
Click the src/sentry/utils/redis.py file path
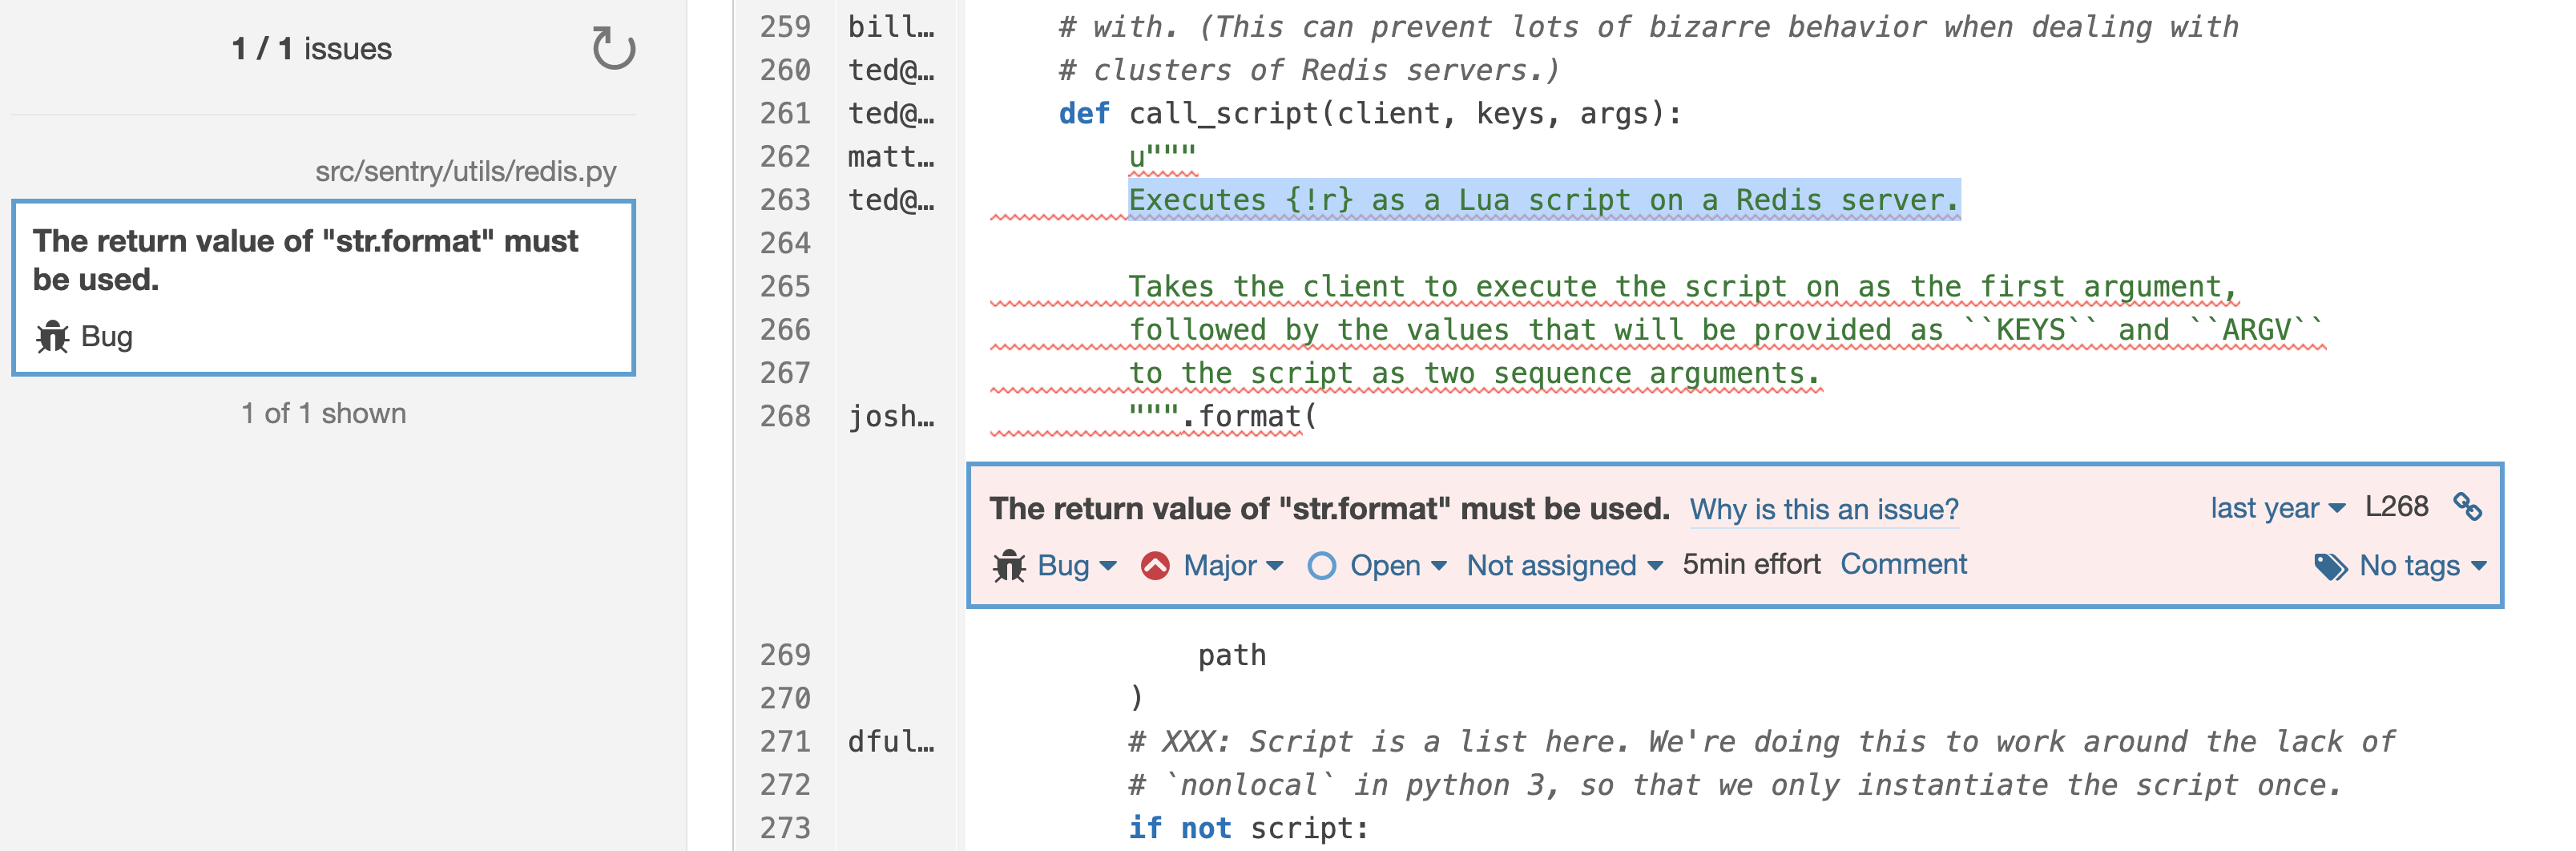coord(465,171)
